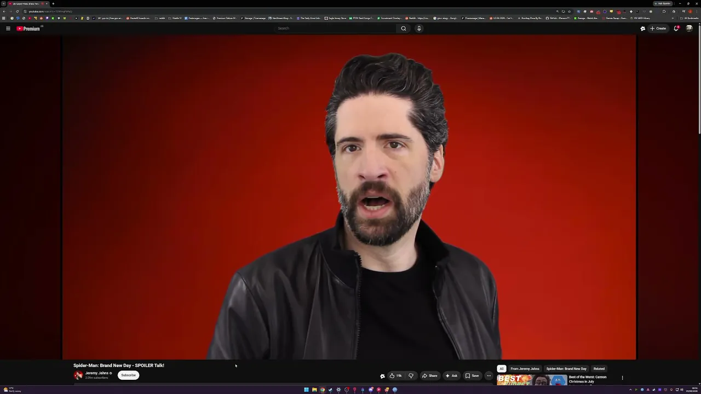Select the From Jeremy Jahns chip
The image size is (701, 394).
(525, 369)
